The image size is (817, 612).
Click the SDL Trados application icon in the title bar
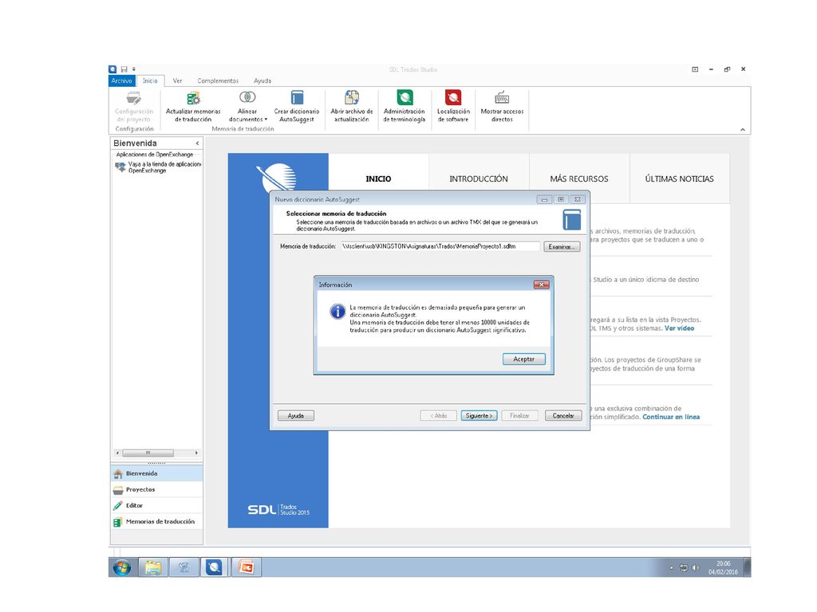pos(112,69)
